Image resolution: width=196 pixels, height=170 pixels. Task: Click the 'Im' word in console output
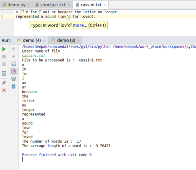(24, 69)
